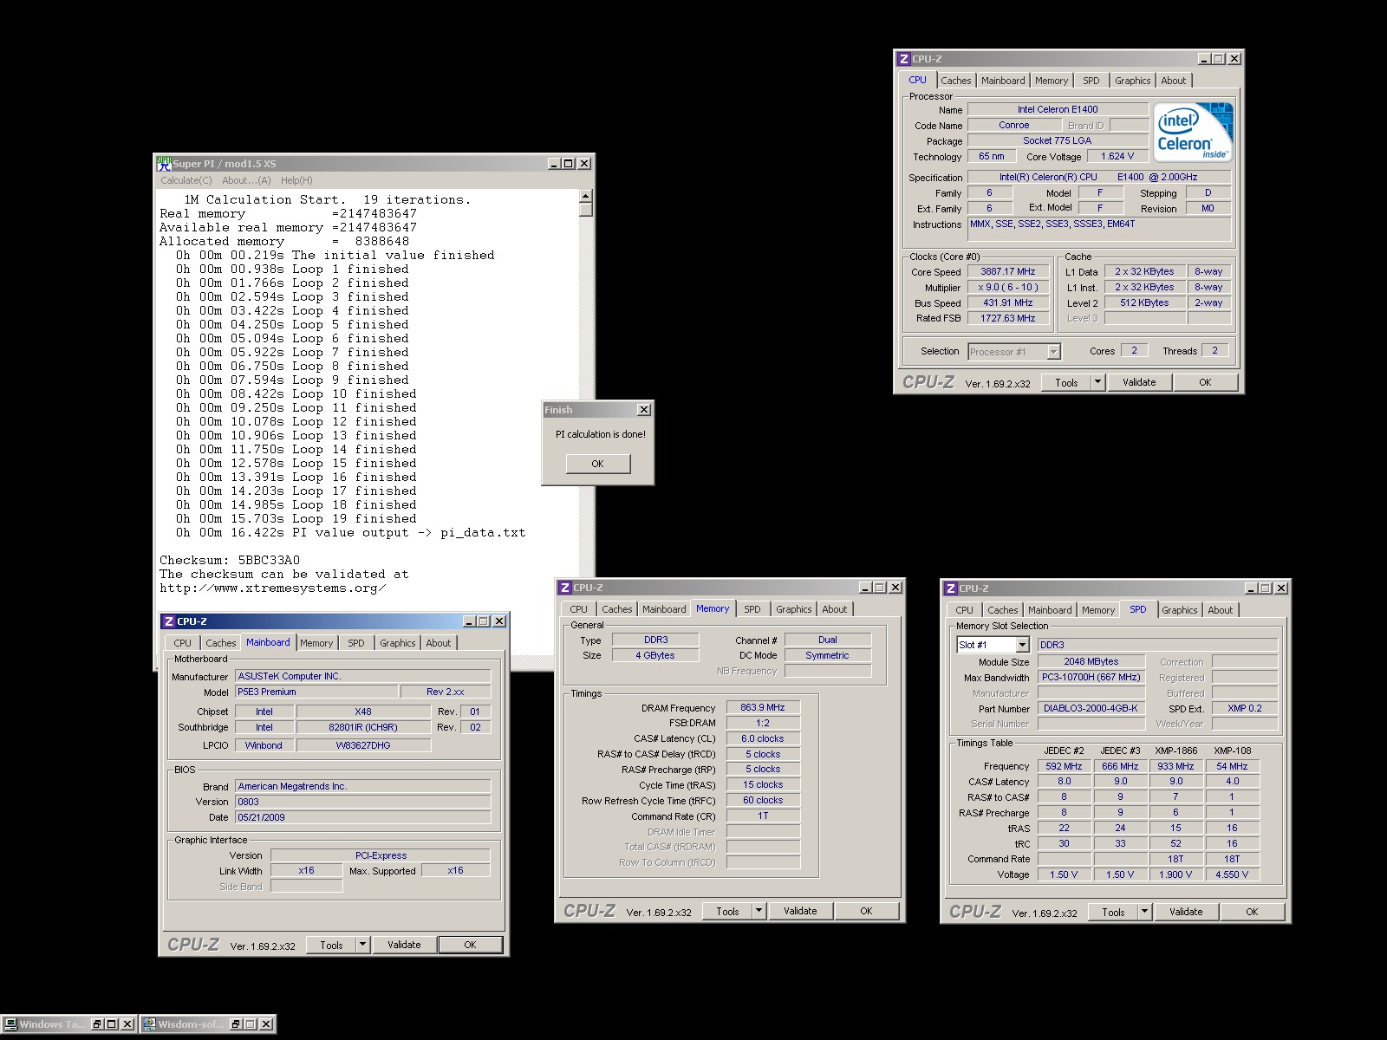Open the Processor #1 selection dropdown
This screenshot has width=1387, height=1040.
pyautogui.click(x=1053, y=352)
